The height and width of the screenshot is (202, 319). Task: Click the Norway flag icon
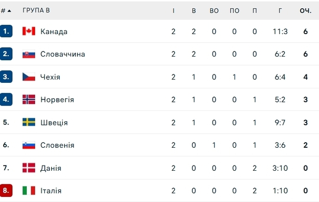pyautogui.click(x=29, y=100)
